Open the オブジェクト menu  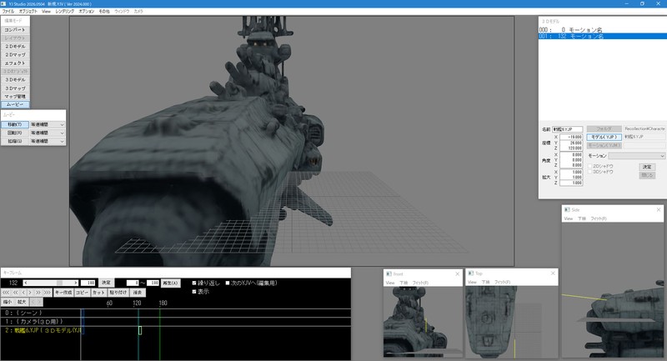pyautogui.click(x=28, y=12)
